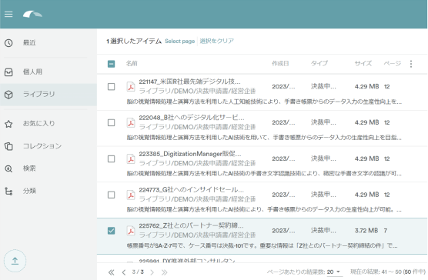Click PDF icon of 224773 document
This screenshot has width=428, height=280.
click(131, 195)
